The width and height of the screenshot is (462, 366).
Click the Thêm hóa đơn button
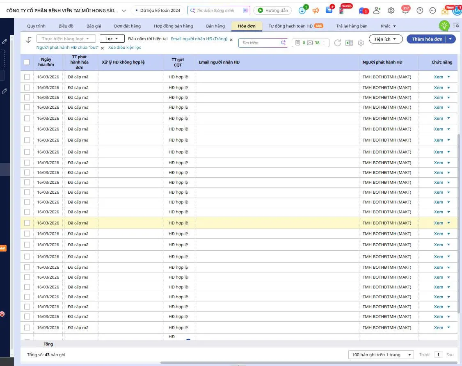coord(427,39)
